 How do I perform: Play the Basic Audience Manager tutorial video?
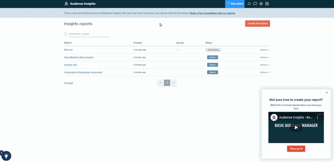(296, 127)
